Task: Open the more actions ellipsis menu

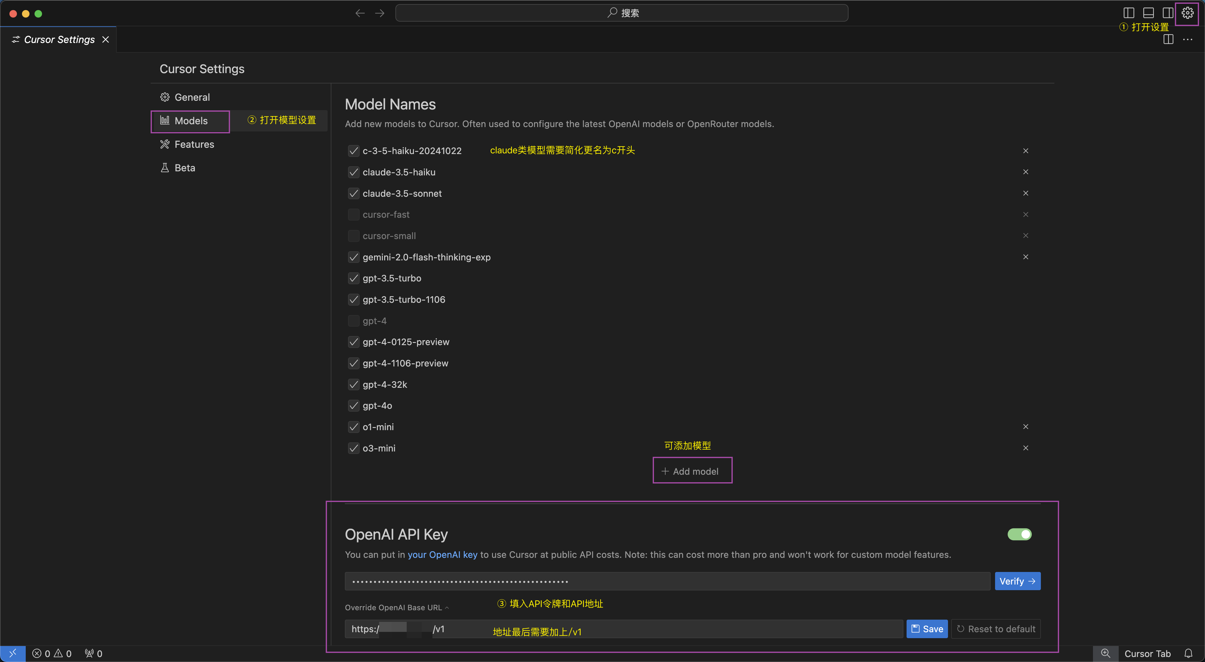Action: 1188,40
